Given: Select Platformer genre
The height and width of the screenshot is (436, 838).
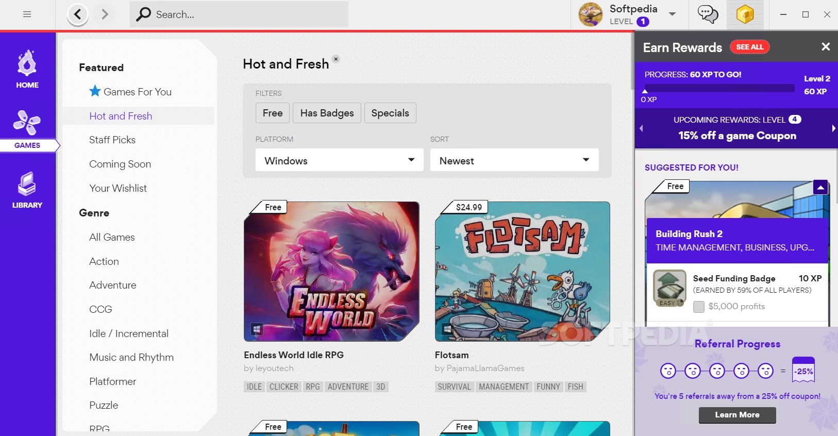Looking at the screenshot, I should point(113,381).
